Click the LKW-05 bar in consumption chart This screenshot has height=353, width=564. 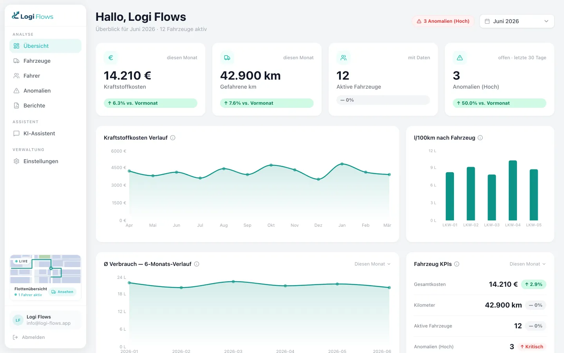534,195
